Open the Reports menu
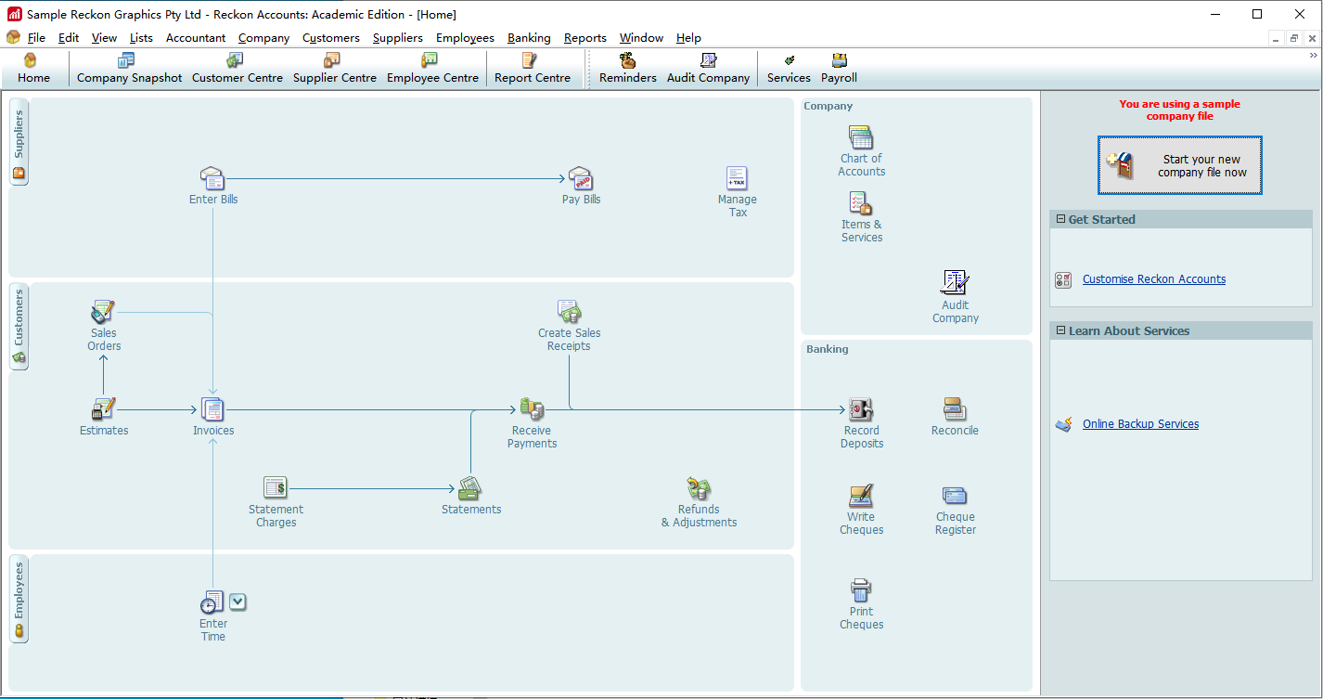This screenshot has height=699, width=1323. tap(585, 38)
